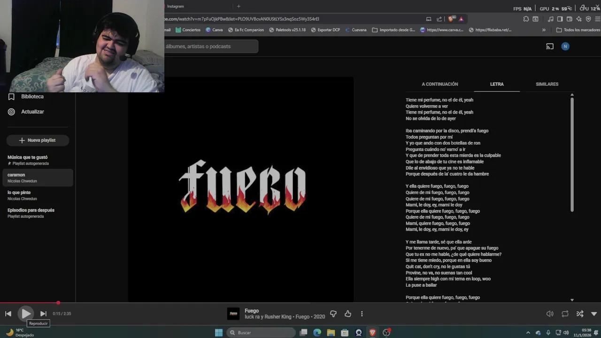Toggle shuffle in player bar
601x338 pixels.
(x=580, y=314)
